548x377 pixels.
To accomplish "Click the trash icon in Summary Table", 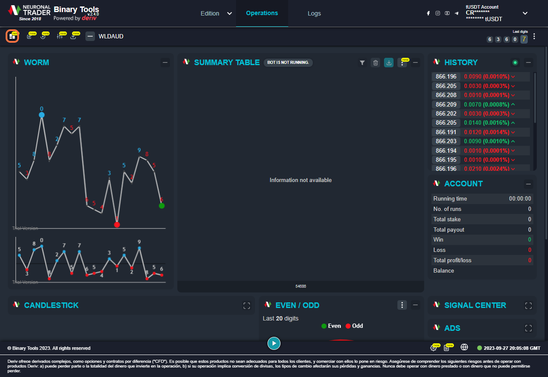I will coord(375,63).
